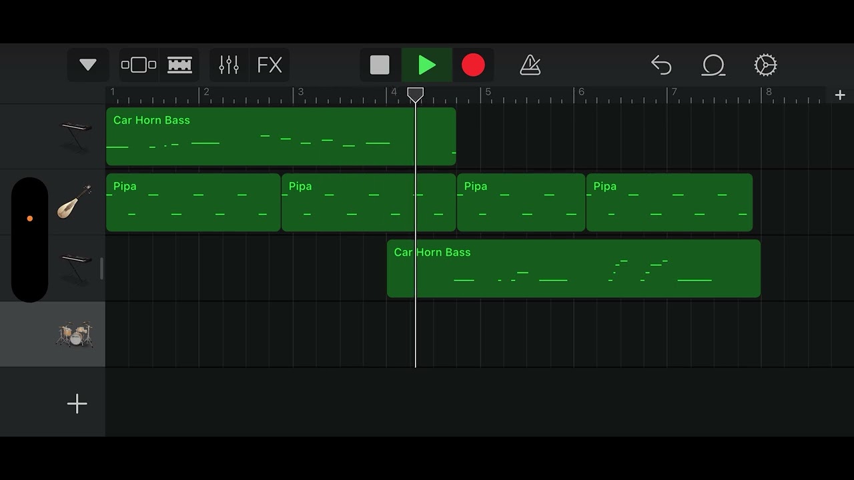Click the playhead marker on ruler
The height and width of the screenshot is (480, 854).
[x=415, y=95]
